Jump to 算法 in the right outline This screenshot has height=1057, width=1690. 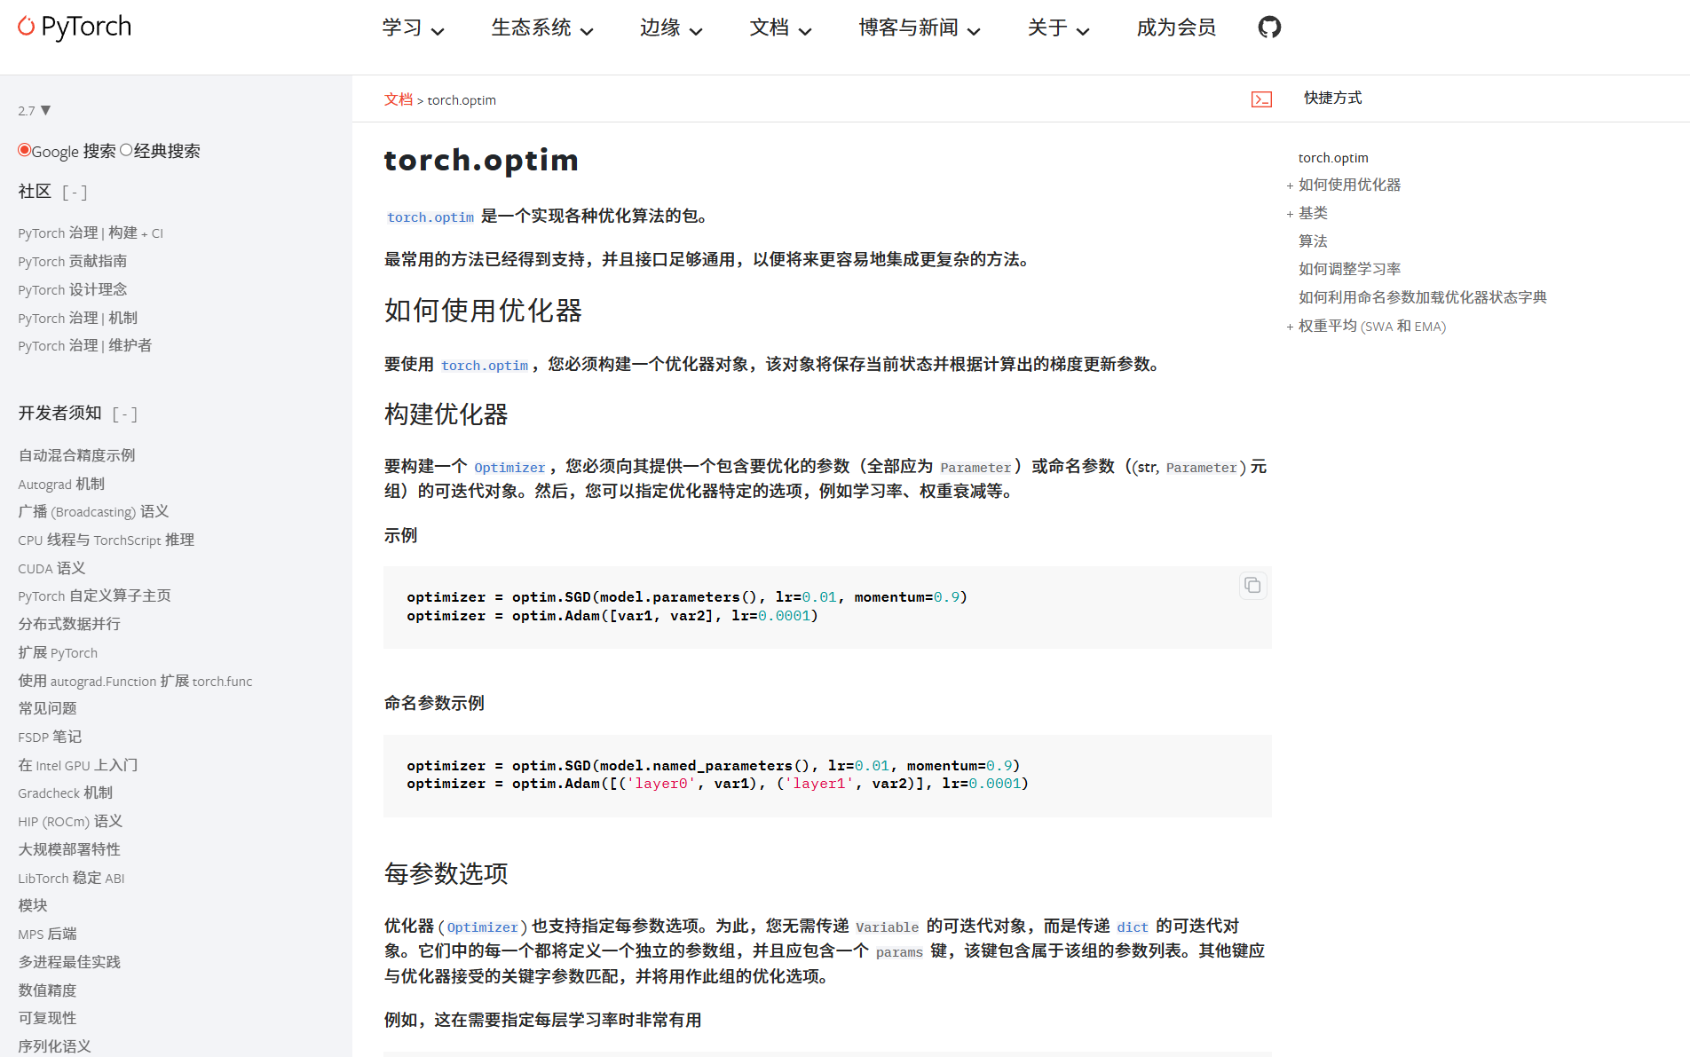[x=1313, y=241]
